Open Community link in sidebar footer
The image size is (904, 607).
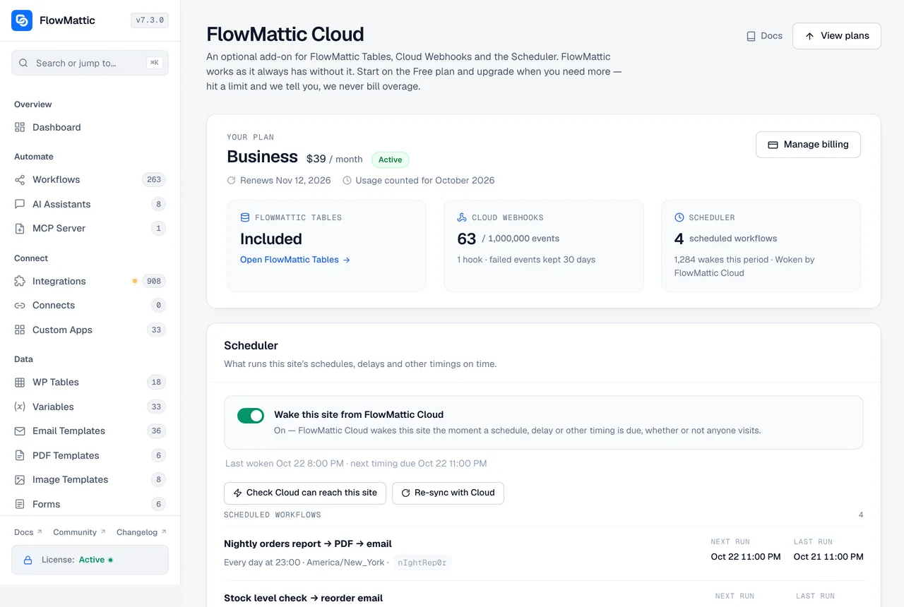[x=79, y=532]
